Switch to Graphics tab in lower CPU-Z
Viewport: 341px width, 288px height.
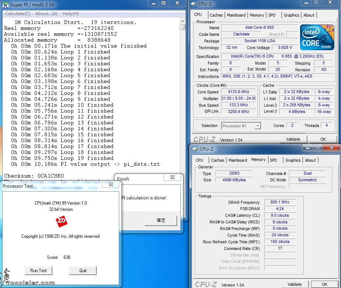pyautogui.click(x=293, y=160)
